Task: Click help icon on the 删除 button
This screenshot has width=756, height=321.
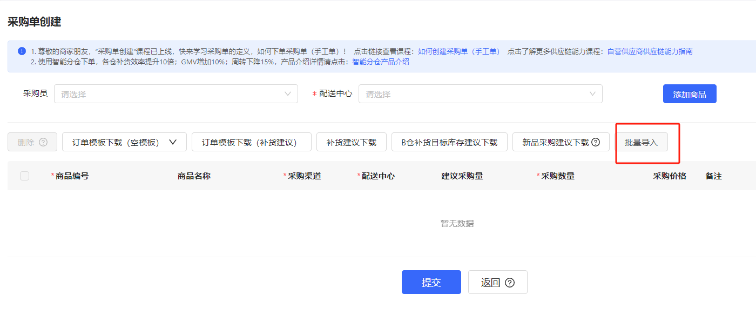Action: point(43,143)
